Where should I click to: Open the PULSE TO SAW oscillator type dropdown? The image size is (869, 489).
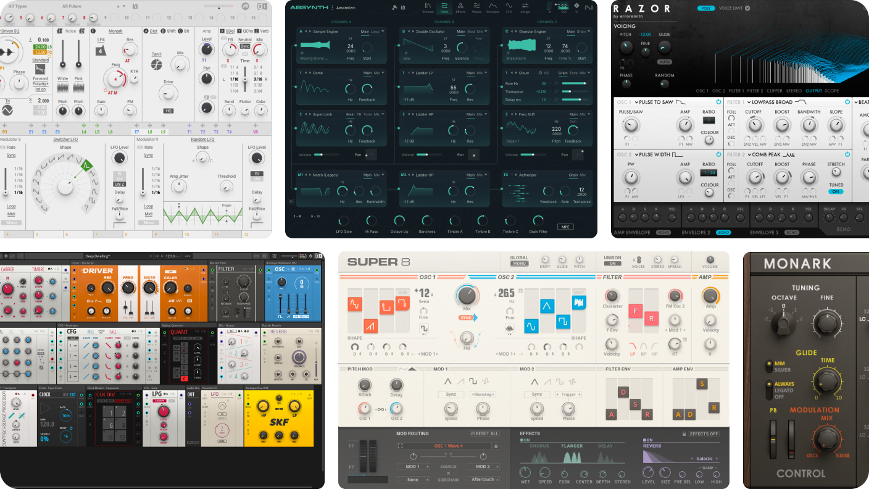click(x=659, y=102)
